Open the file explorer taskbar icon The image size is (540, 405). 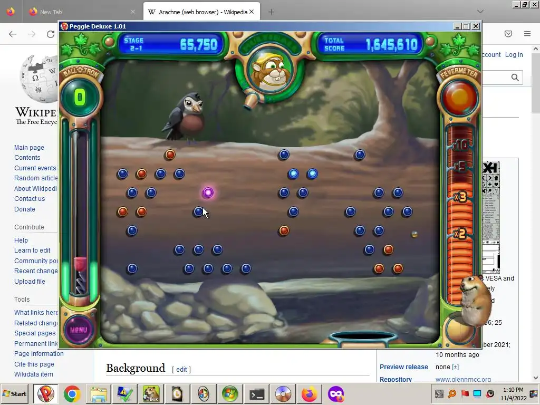[x=99, y=394]
